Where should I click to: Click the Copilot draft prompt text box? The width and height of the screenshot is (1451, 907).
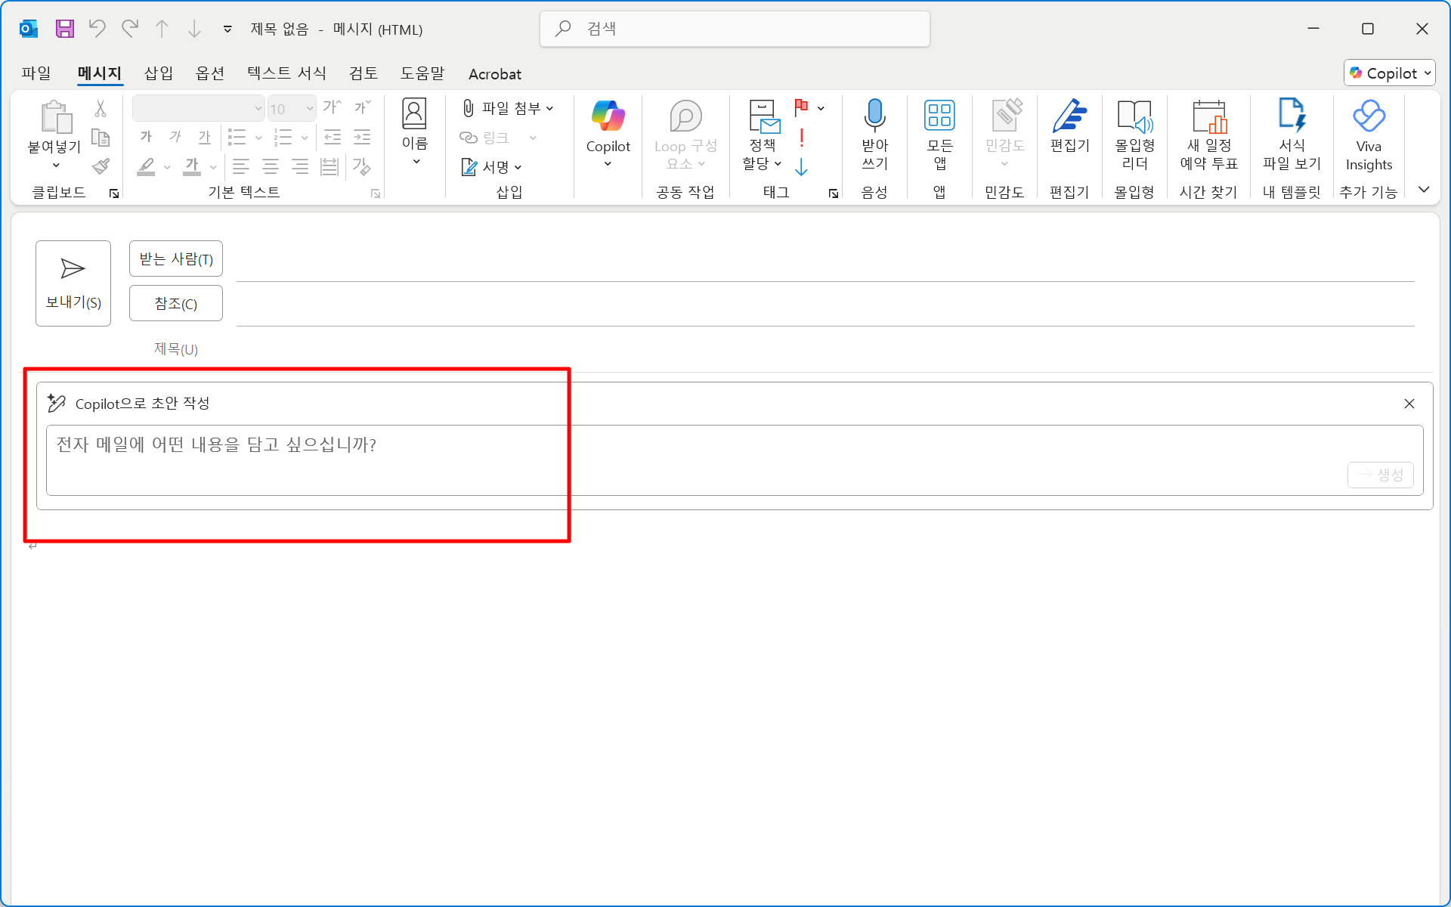click(x=680, y=459)
